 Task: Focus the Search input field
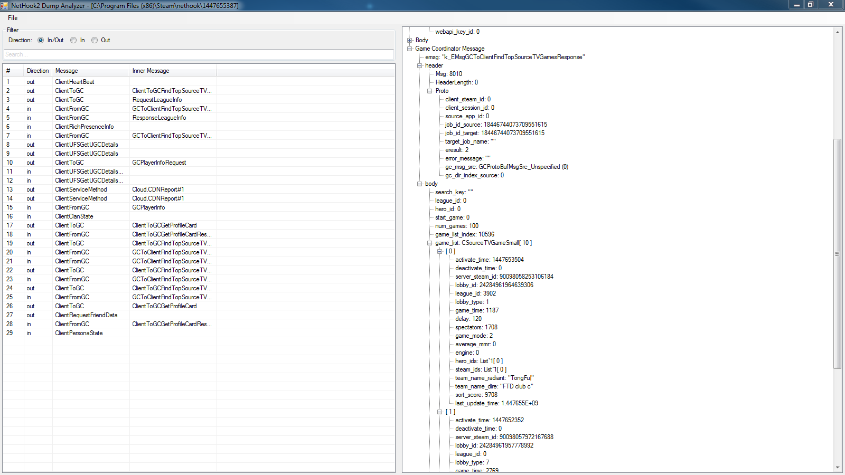(x=199, y=54)
